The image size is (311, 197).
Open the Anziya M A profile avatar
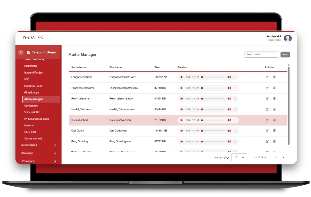(x=288, y=38)
